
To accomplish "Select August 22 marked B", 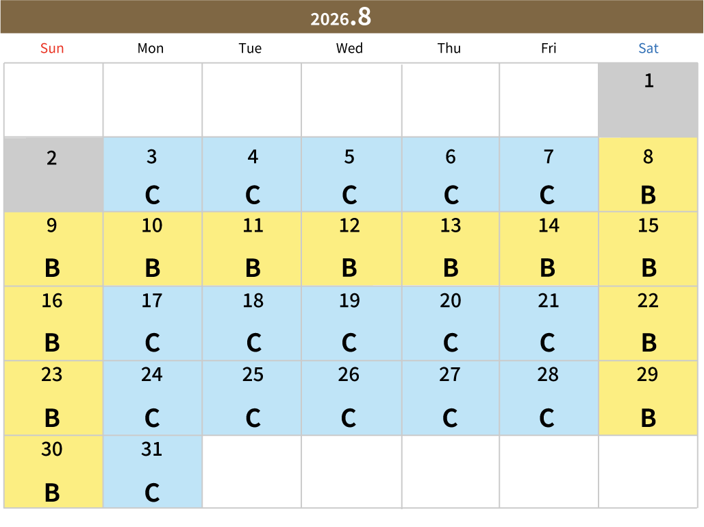I will click(x=648, y=323).
